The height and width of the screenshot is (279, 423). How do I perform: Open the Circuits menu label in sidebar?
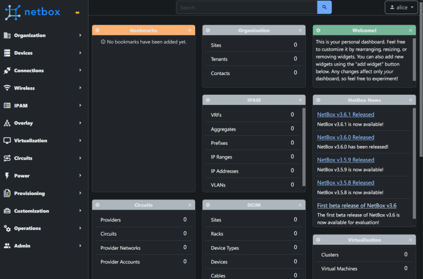[23, 158]
